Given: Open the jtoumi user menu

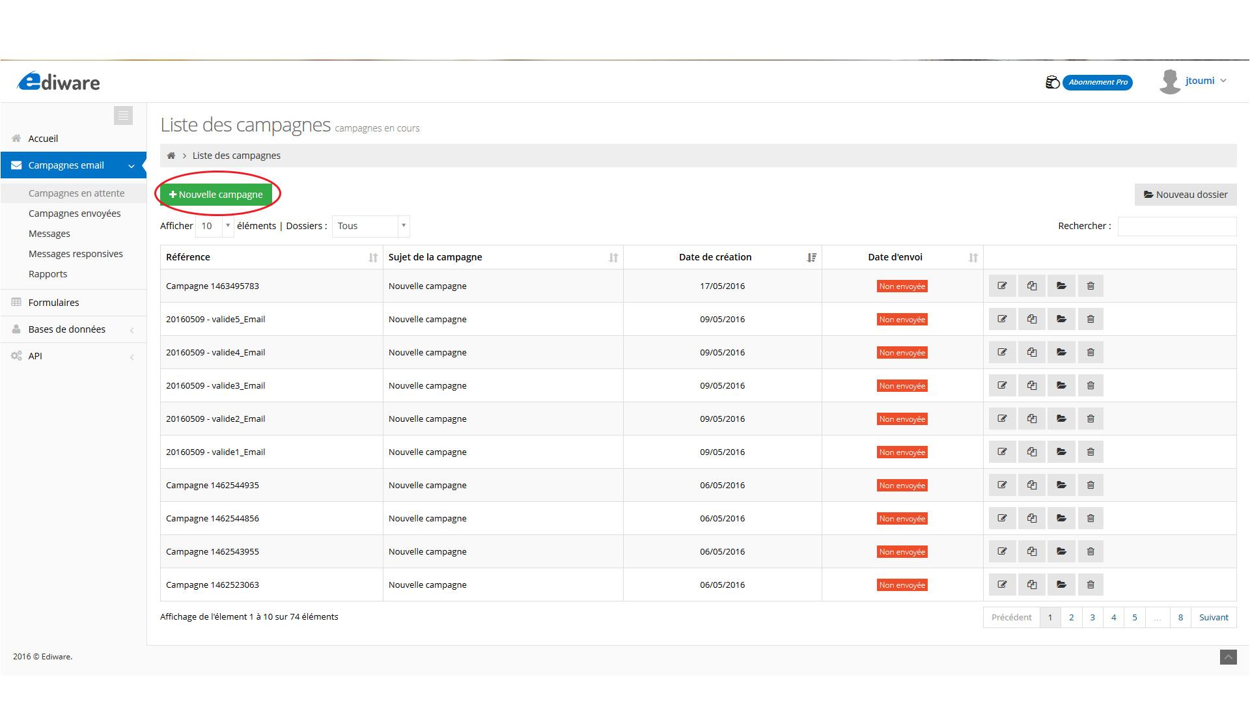Looking at the screenshot, I should [1193, 81].
